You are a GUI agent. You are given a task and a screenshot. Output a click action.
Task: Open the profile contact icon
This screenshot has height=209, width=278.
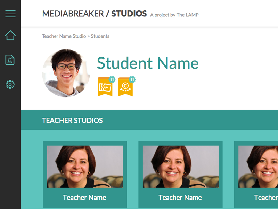10,60
